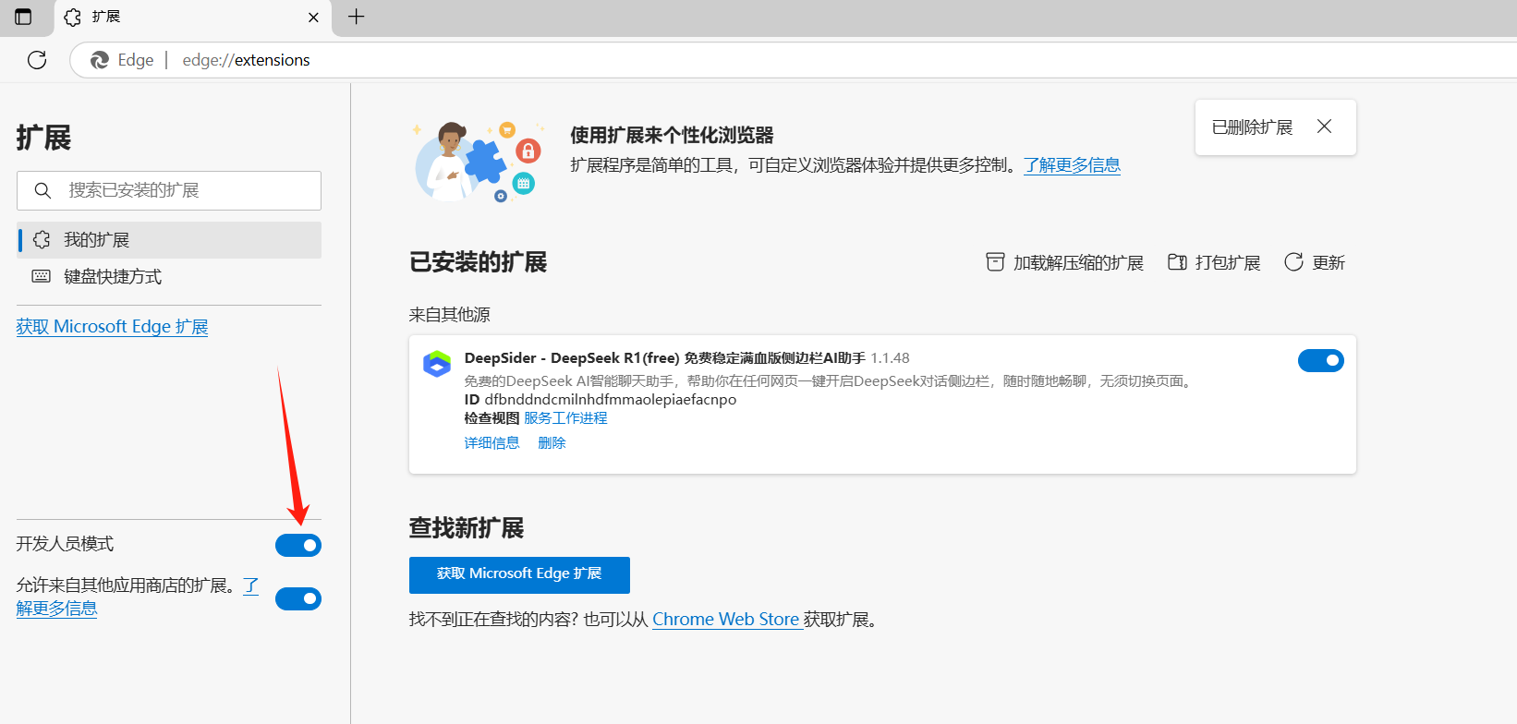Click the 已安装的扩展 heading
This screenshot has width=1517, height=724.
click(479, 262)
